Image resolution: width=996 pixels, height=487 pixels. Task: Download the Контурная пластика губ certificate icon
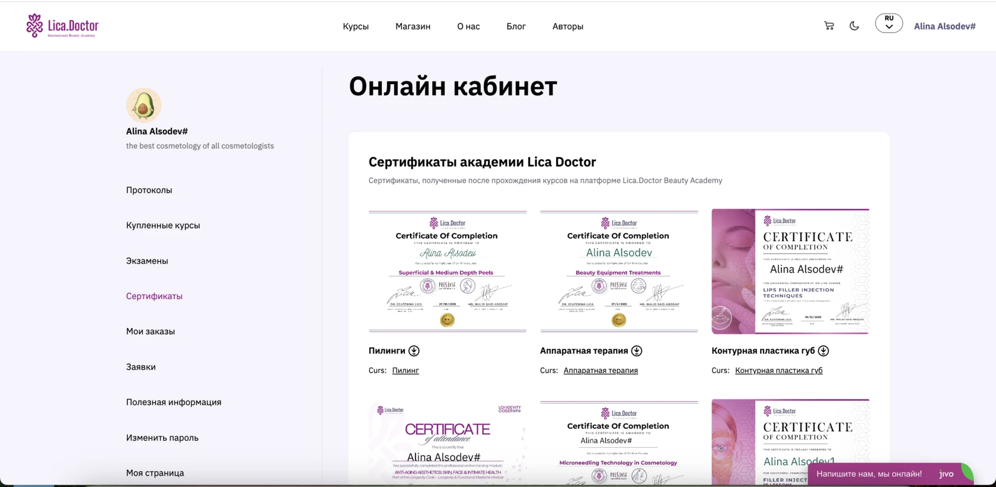tap(823, 351)
